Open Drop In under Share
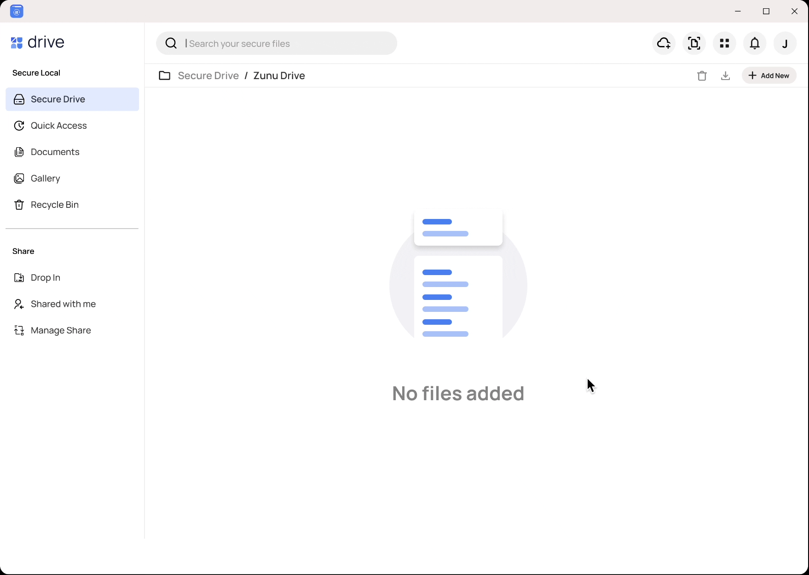Viewport: 809px width, 575px height. point(45,278)
